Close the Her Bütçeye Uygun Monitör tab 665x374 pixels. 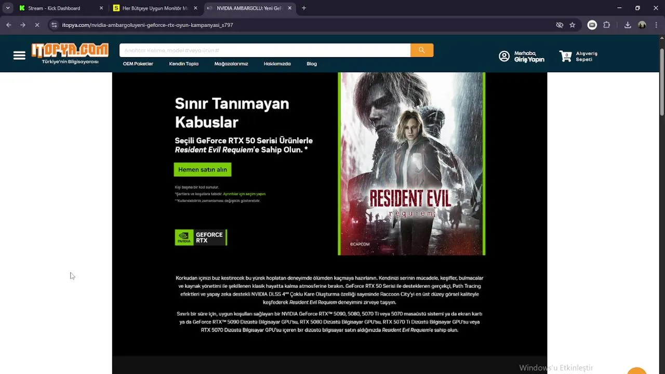coord(195,8)
